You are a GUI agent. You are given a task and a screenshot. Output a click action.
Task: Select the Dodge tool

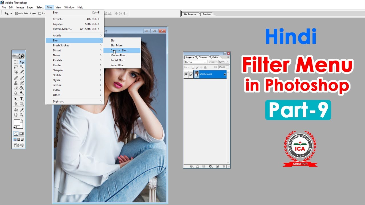tap(22, 93)
